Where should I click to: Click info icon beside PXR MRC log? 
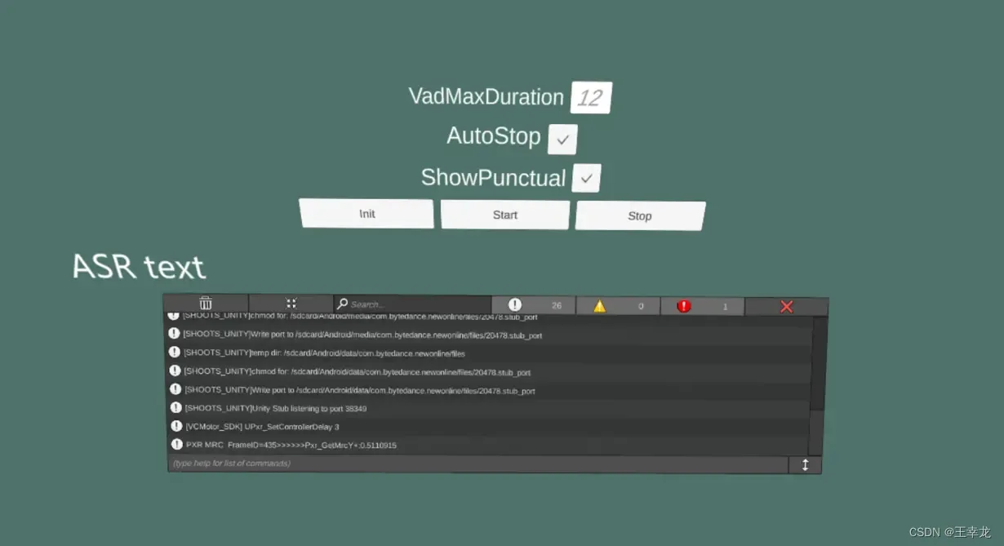pyautogui.click(x=177, y=444)
